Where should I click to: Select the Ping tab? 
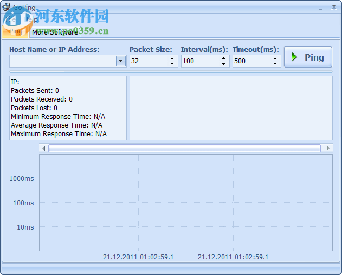click(x=16, y=32)
